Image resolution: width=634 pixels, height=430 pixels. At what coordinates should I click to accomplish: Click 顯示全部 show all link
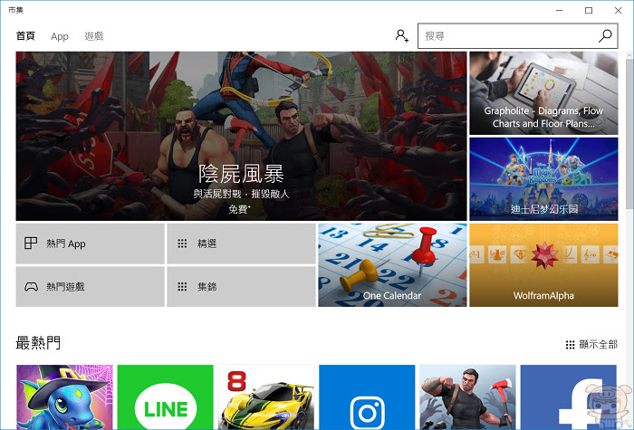coord(591,344)
